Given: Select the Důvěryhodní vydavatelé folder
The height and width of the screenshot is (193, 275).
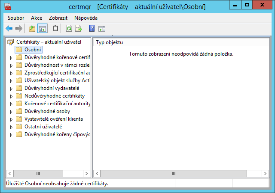Looking at the screenshot, I should point(52,88).
